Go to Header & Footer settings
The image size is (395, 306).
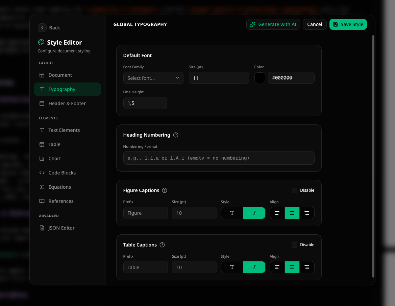point(67,103)
